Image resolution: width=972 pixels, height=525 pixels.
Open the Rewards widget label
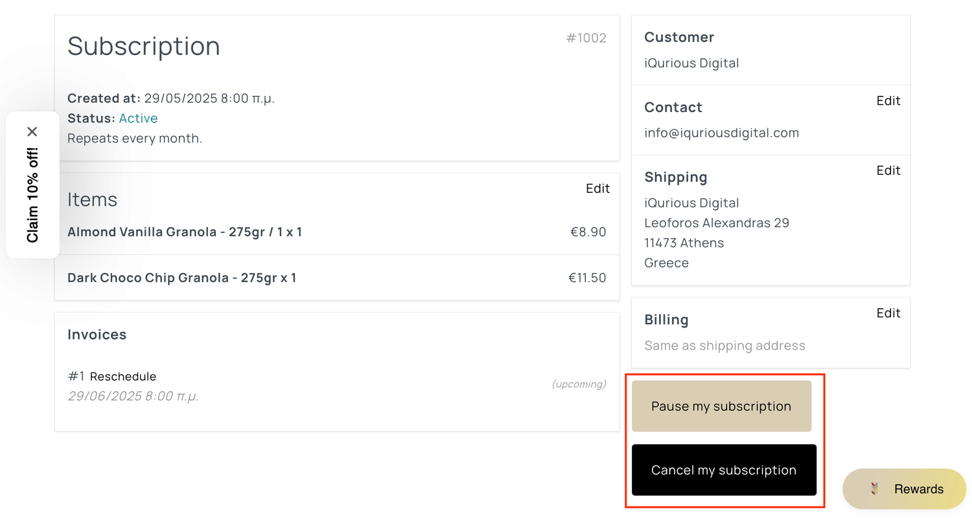[918, 489]
